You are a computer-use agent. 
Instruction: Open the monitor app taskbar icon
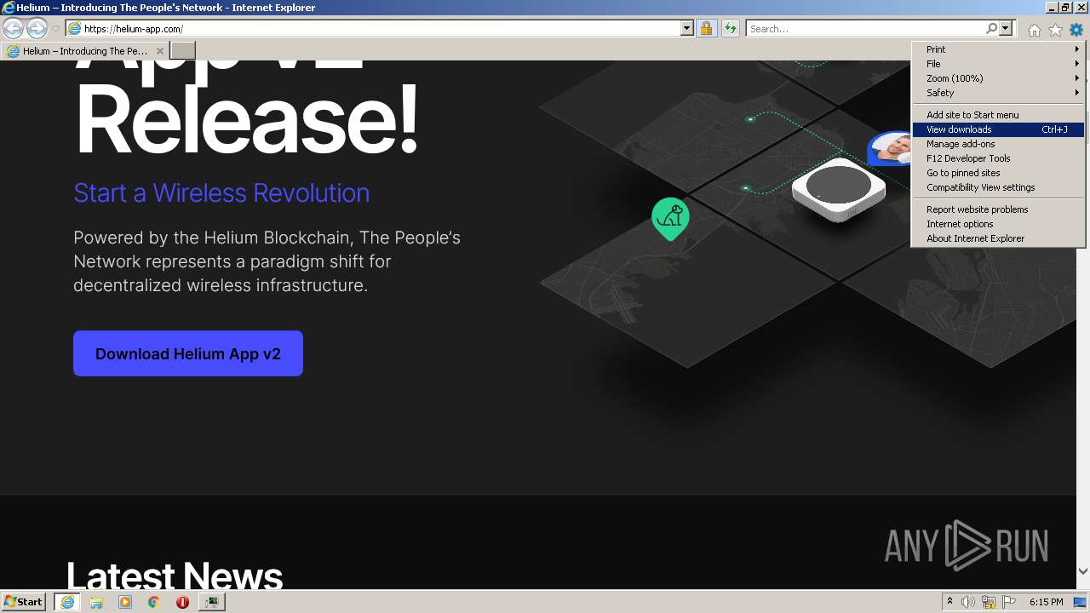coord(211,602)
